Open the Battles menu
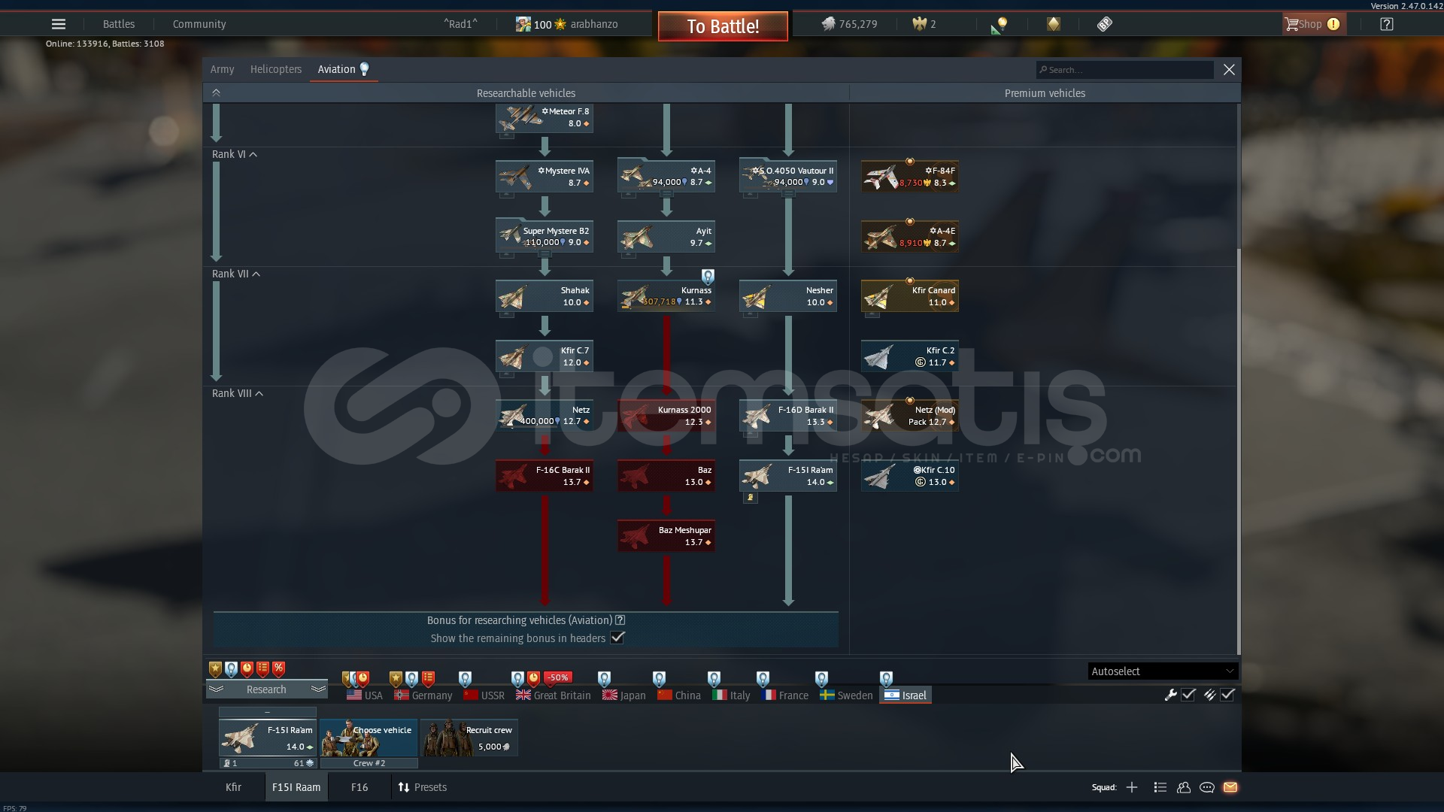Screen dimensions: 1444x812 [x=119, y=24]
